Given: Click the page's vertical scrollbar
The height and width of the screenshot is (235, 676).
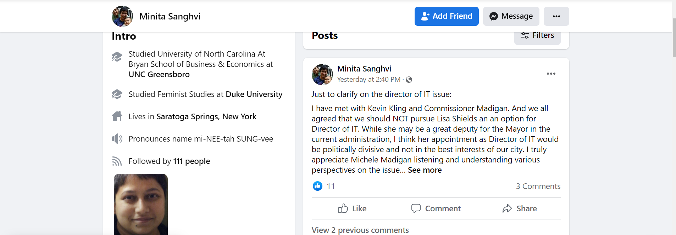Looking at the screenshot, I should [x=674, y=37].
